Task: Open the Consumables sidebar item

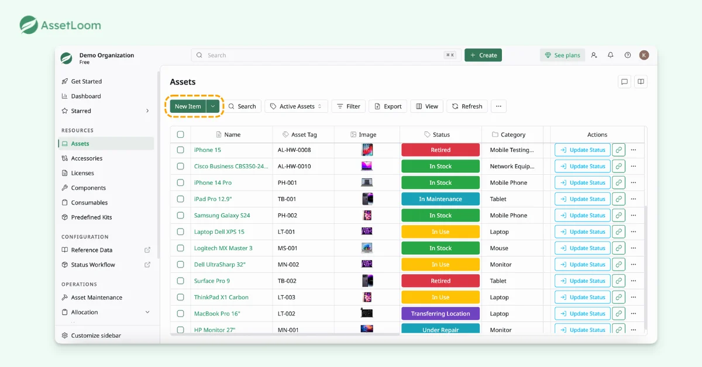Action: tap(106, 203)
